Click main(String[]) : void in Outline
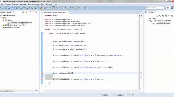The height and width of the screenshot is (97, 174). 163,23
